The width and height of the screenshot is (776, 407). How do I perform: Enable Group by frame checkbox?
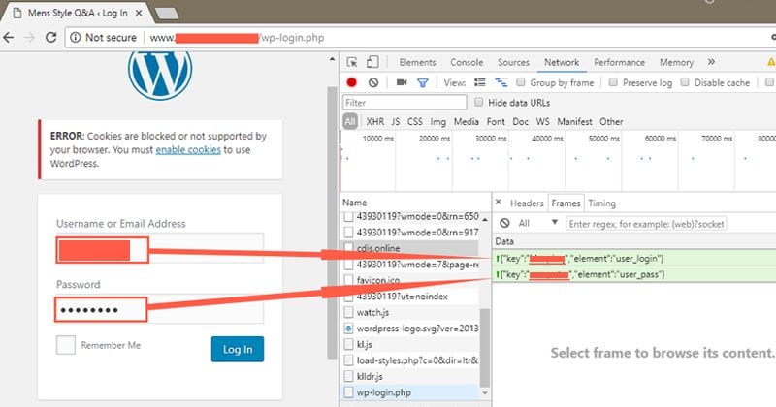(x=520, y=82)
